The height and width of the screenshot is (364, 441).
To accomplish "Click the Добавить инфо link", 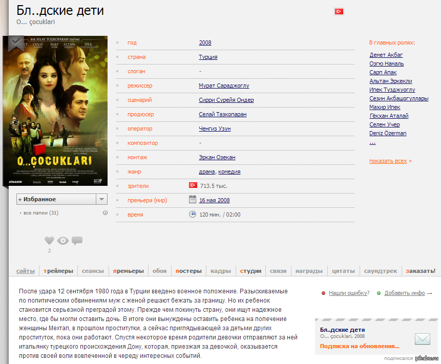I will pyautogui.click(x=405, y=293).
